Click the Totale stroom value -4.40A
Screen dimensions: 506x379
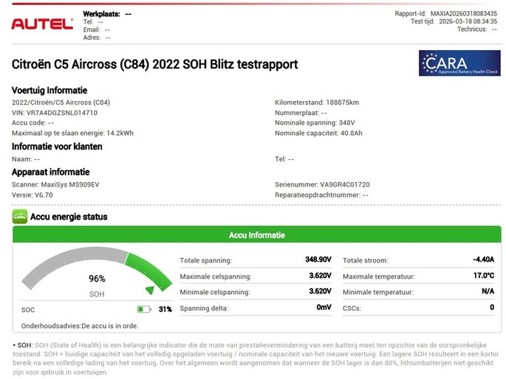coord(483,260)
